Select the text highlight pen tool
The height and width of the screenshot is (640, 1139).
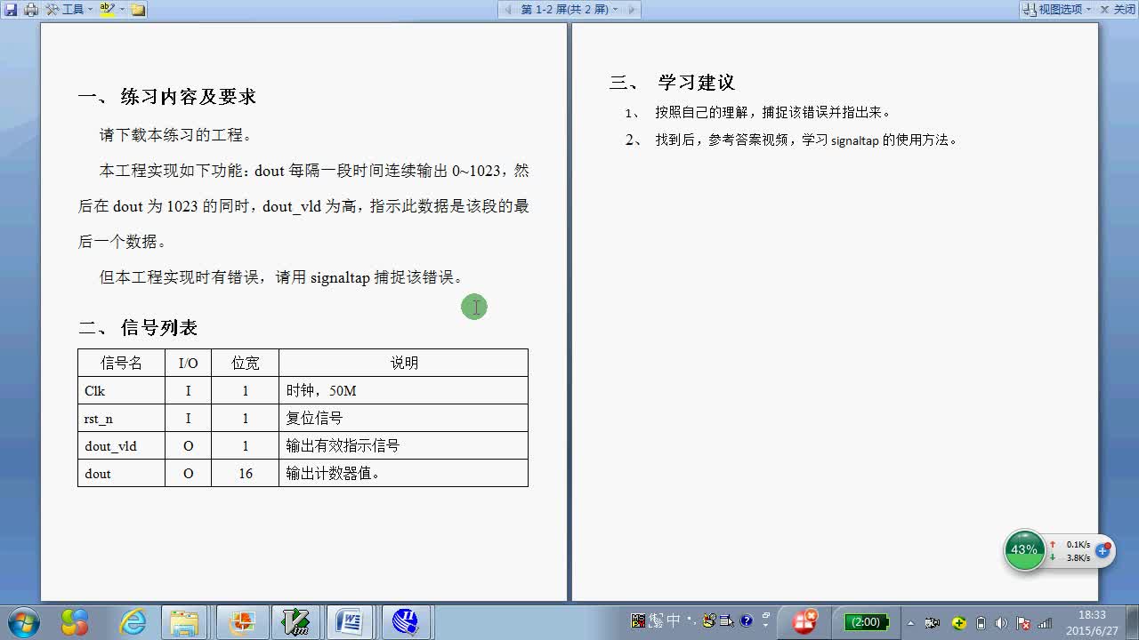106,9
